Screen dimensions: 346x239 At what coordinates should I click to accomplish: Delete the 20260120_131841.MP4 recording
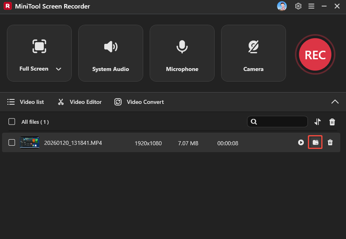point(330,143)
